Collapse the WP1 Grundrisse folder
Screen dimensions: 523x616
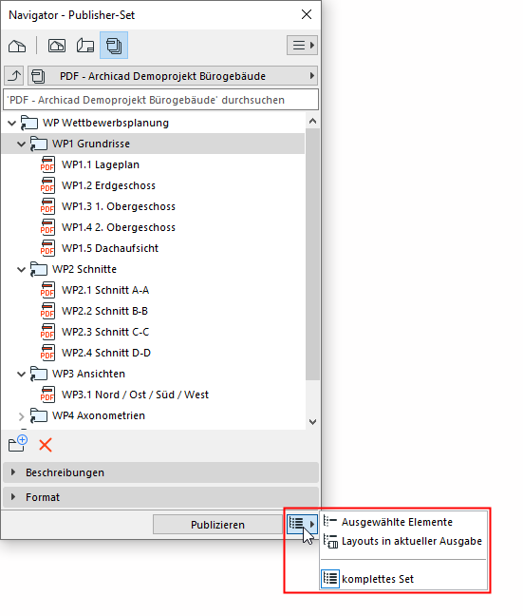point(21,144)
